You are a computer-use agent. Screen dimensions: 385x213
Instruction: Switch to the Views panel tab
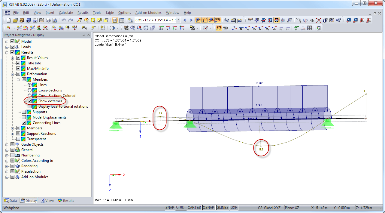tap(47, 200)
